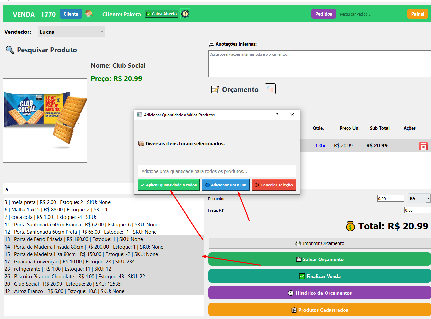Image resolution: width=431 pixels, height=319 pixels.
Task: Click Finalizar Venda button
Action: click(319, 276)
